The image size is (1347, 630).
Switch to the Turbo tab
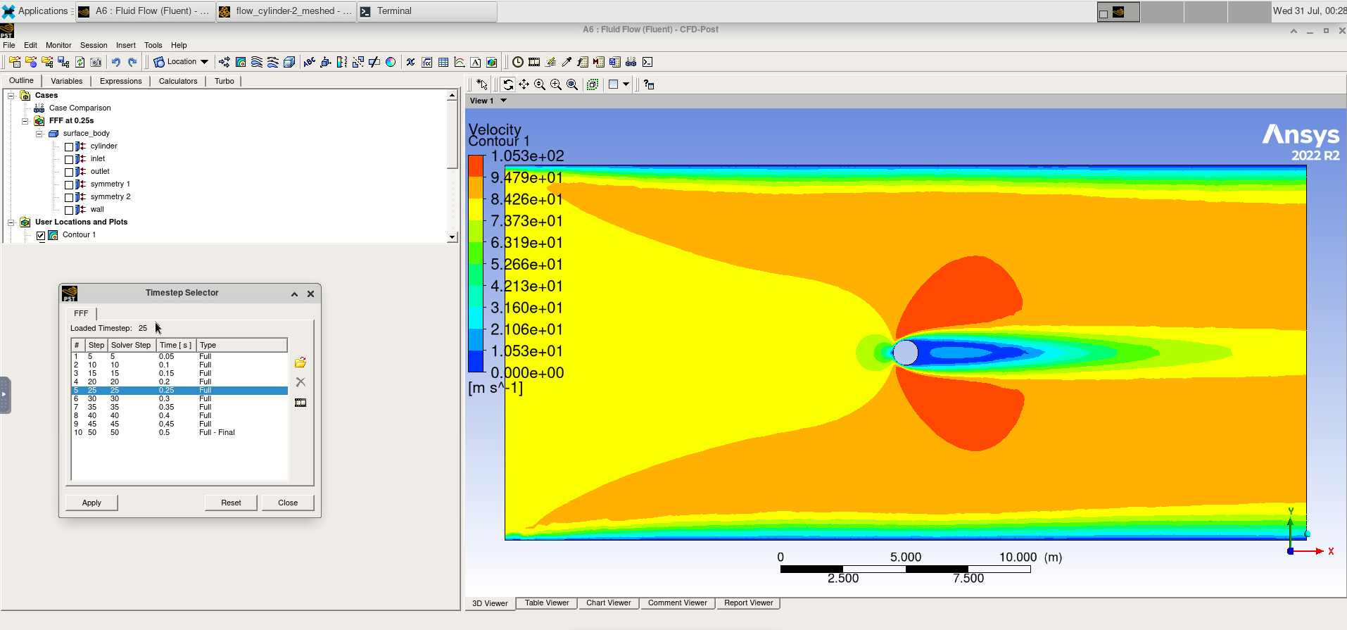tap(224, 81)
